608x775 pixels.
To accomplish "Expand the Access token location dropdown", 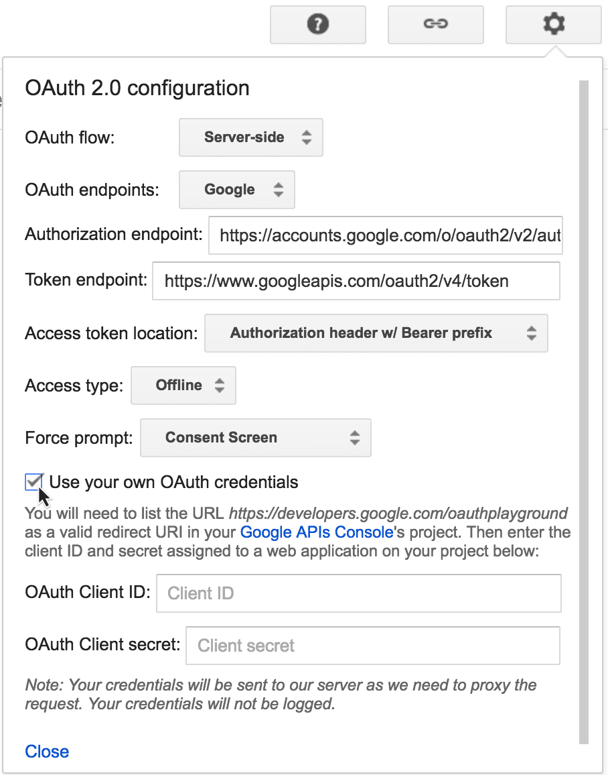I will (x=376, y=333).
